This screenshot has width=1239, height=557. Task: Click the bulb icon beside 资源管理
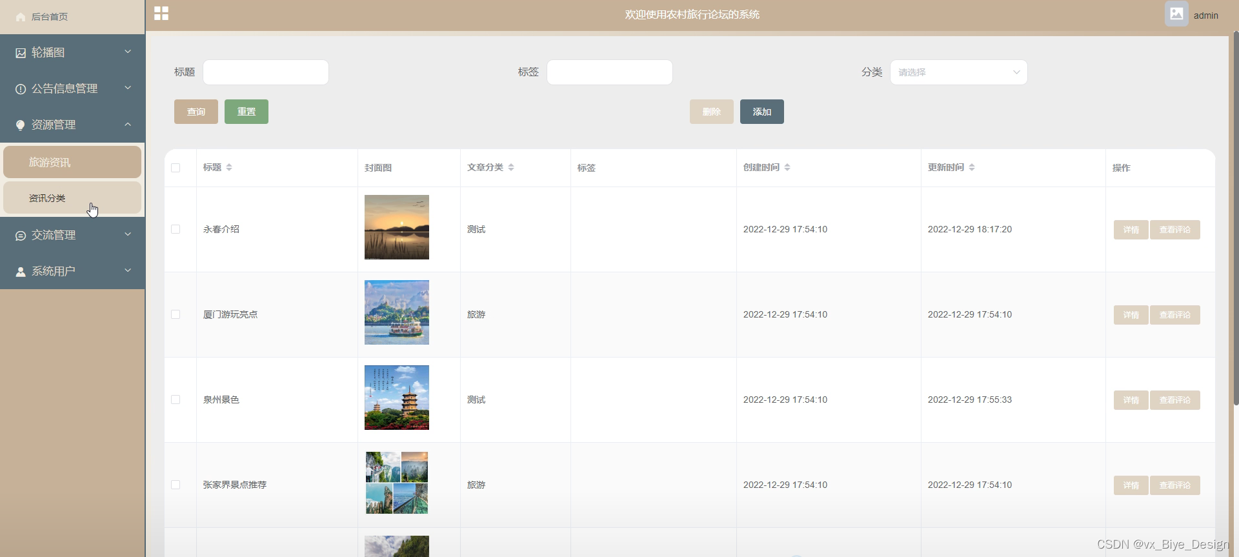click(x=21, y=125)
